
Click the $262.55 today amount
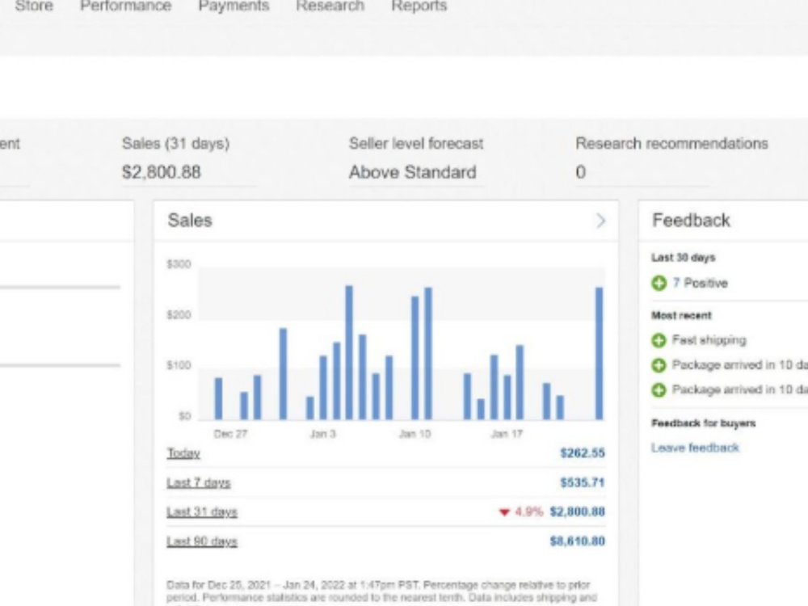583,453
